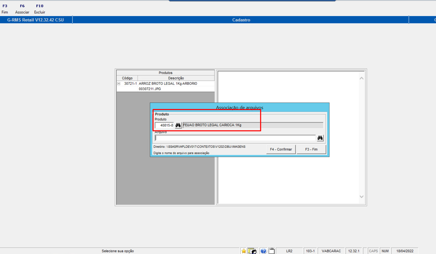Focus the Arquivo file name input field
Viewport: 436px width, 254px height.
coord(235,138)
